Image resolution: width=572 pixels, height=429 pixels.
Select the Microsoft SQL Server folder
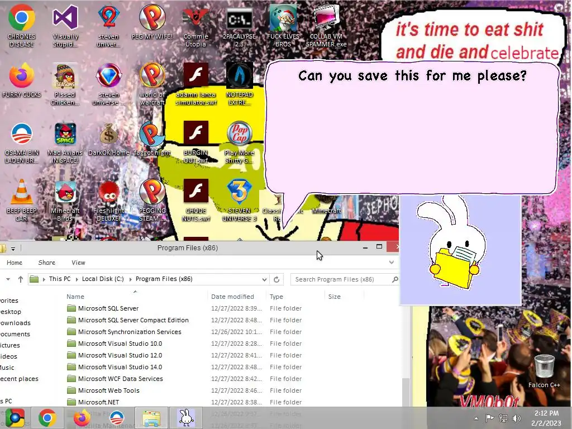[108, 308]
